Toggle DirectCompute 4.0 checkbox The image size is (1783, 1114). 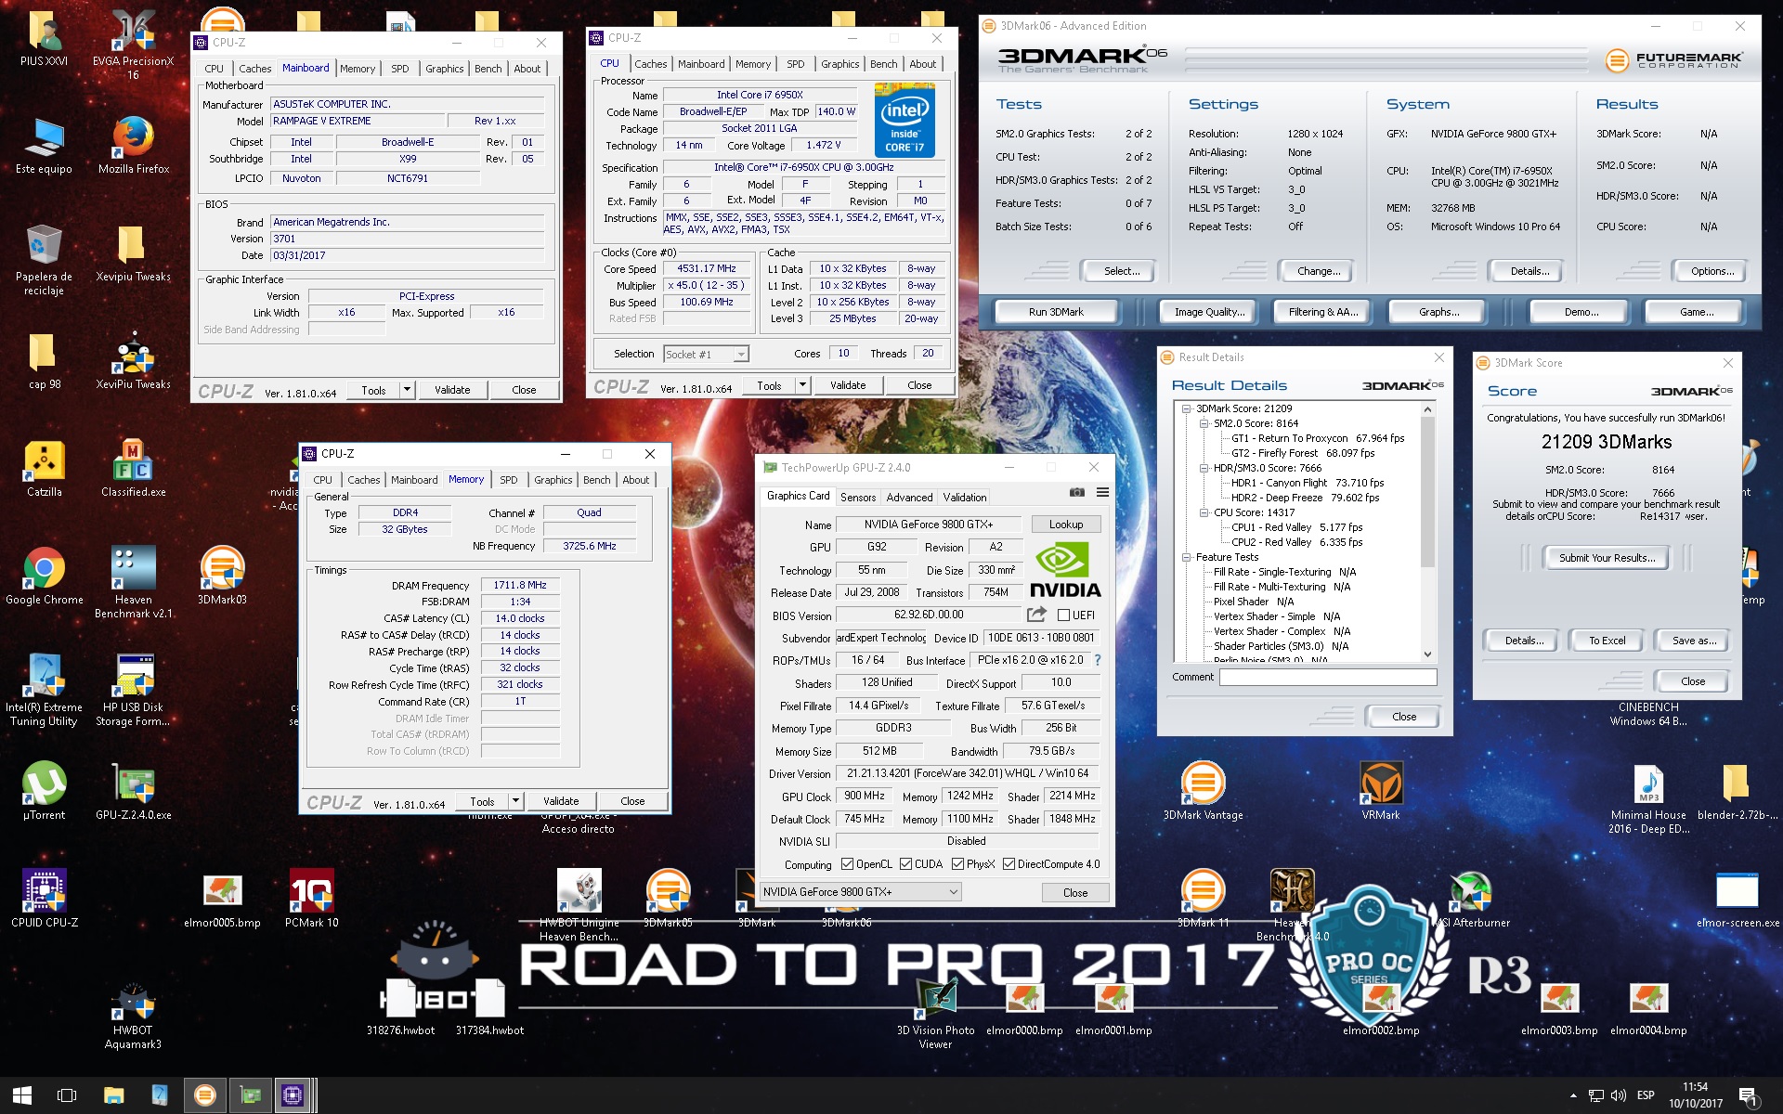1009,864
